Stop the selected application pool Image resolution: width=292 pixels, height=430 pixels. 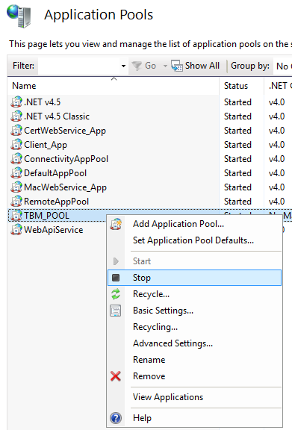195,278
